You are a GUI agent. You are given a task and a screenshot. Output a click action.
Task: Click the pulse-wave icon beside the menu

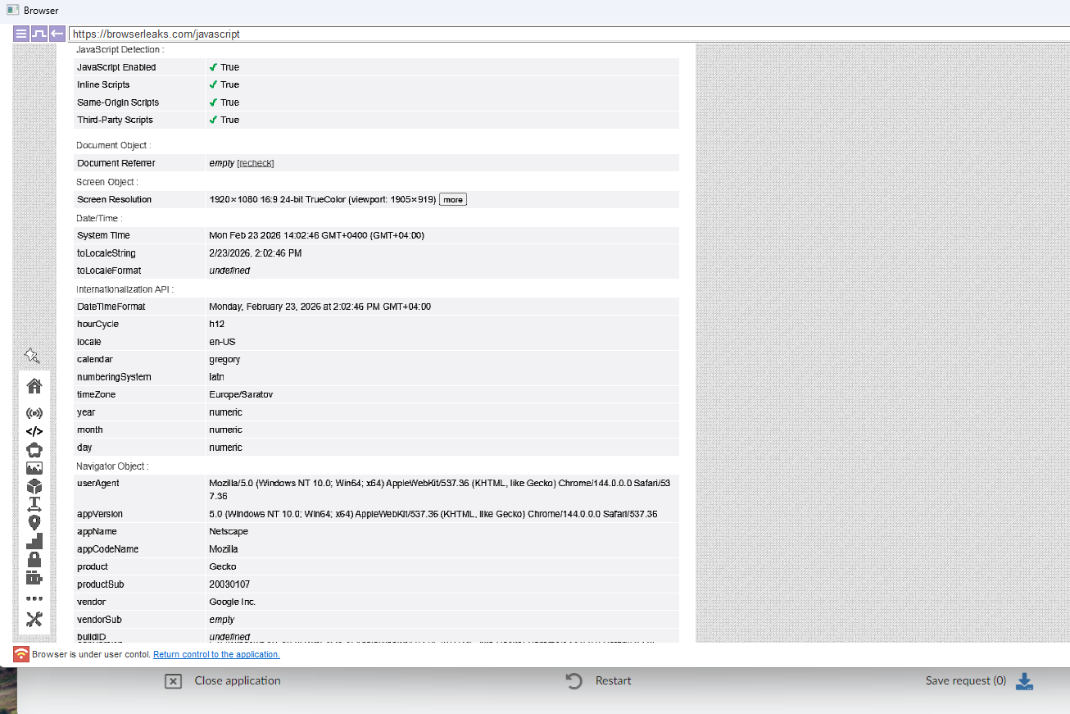[x=39, y=34]
